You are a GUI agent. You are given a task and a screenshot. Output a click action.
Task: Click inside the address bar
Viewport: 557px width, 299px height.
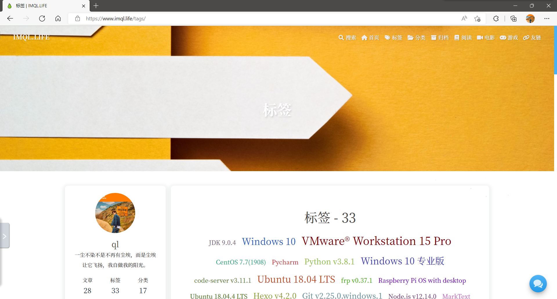point(203,18)
